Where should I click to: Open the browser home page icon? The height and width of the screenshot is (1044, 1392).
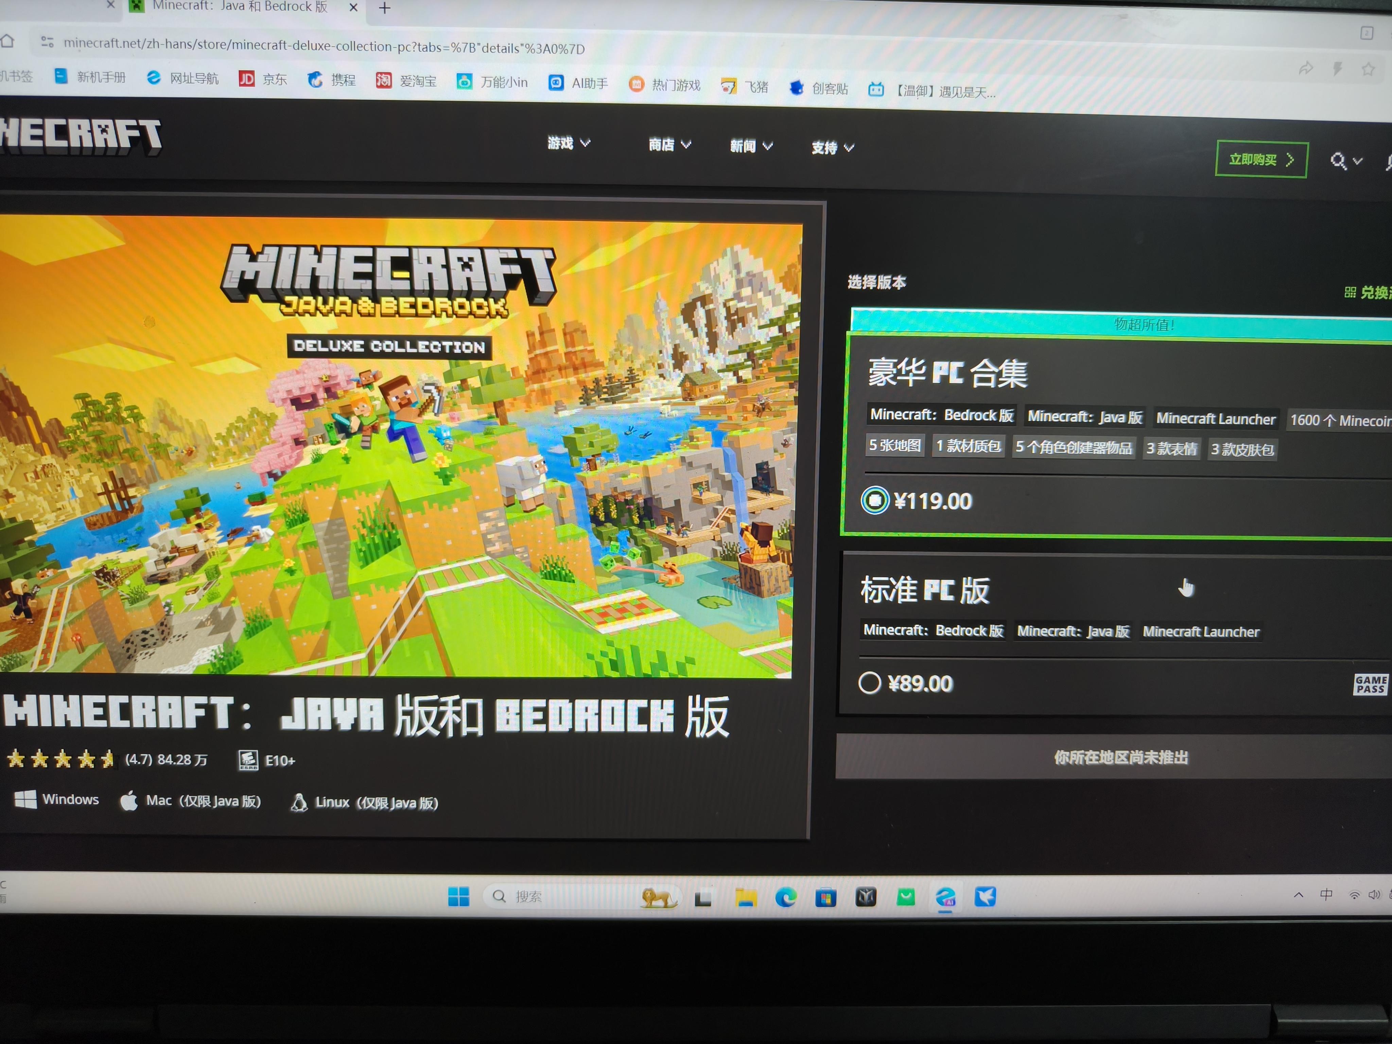7,41
